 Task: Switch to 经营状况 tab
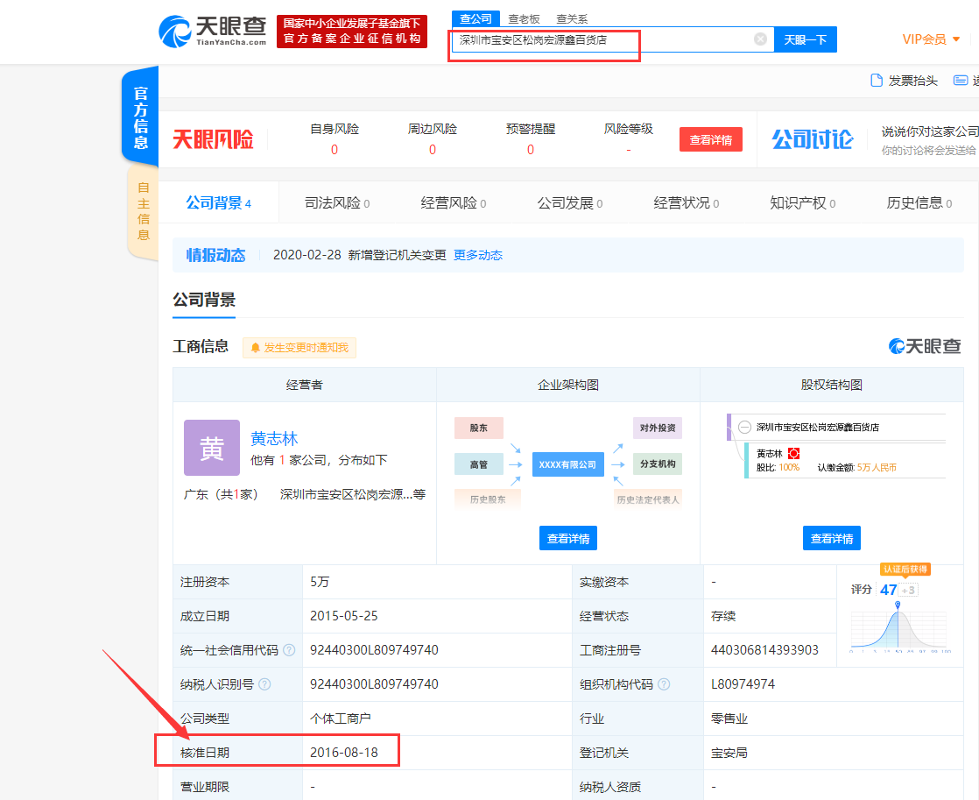tap(687, 203)
